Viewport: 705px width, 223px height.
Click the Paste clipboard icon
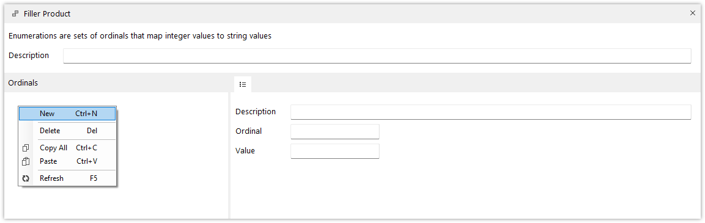[x=26, y=161]
